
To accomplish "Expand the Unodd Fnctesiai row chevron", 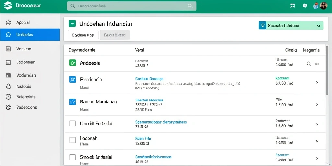I will (x=317, y=124).
